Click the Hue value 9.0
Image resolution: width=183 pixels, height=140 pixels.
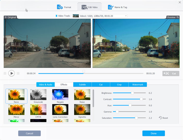150,105
